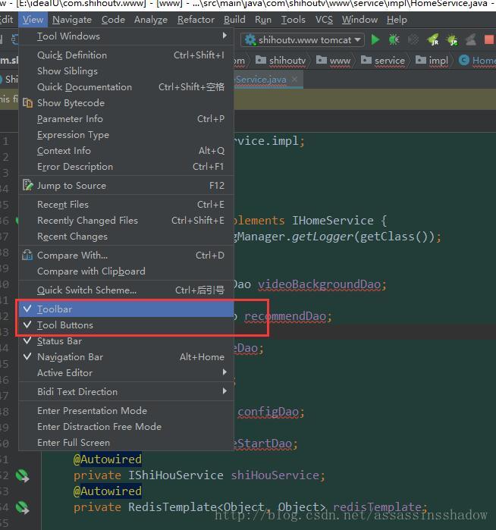Viewport: 496px width, 530px height.
Task: Expand the Tool Windows submenu
Action: click(127, 36)
